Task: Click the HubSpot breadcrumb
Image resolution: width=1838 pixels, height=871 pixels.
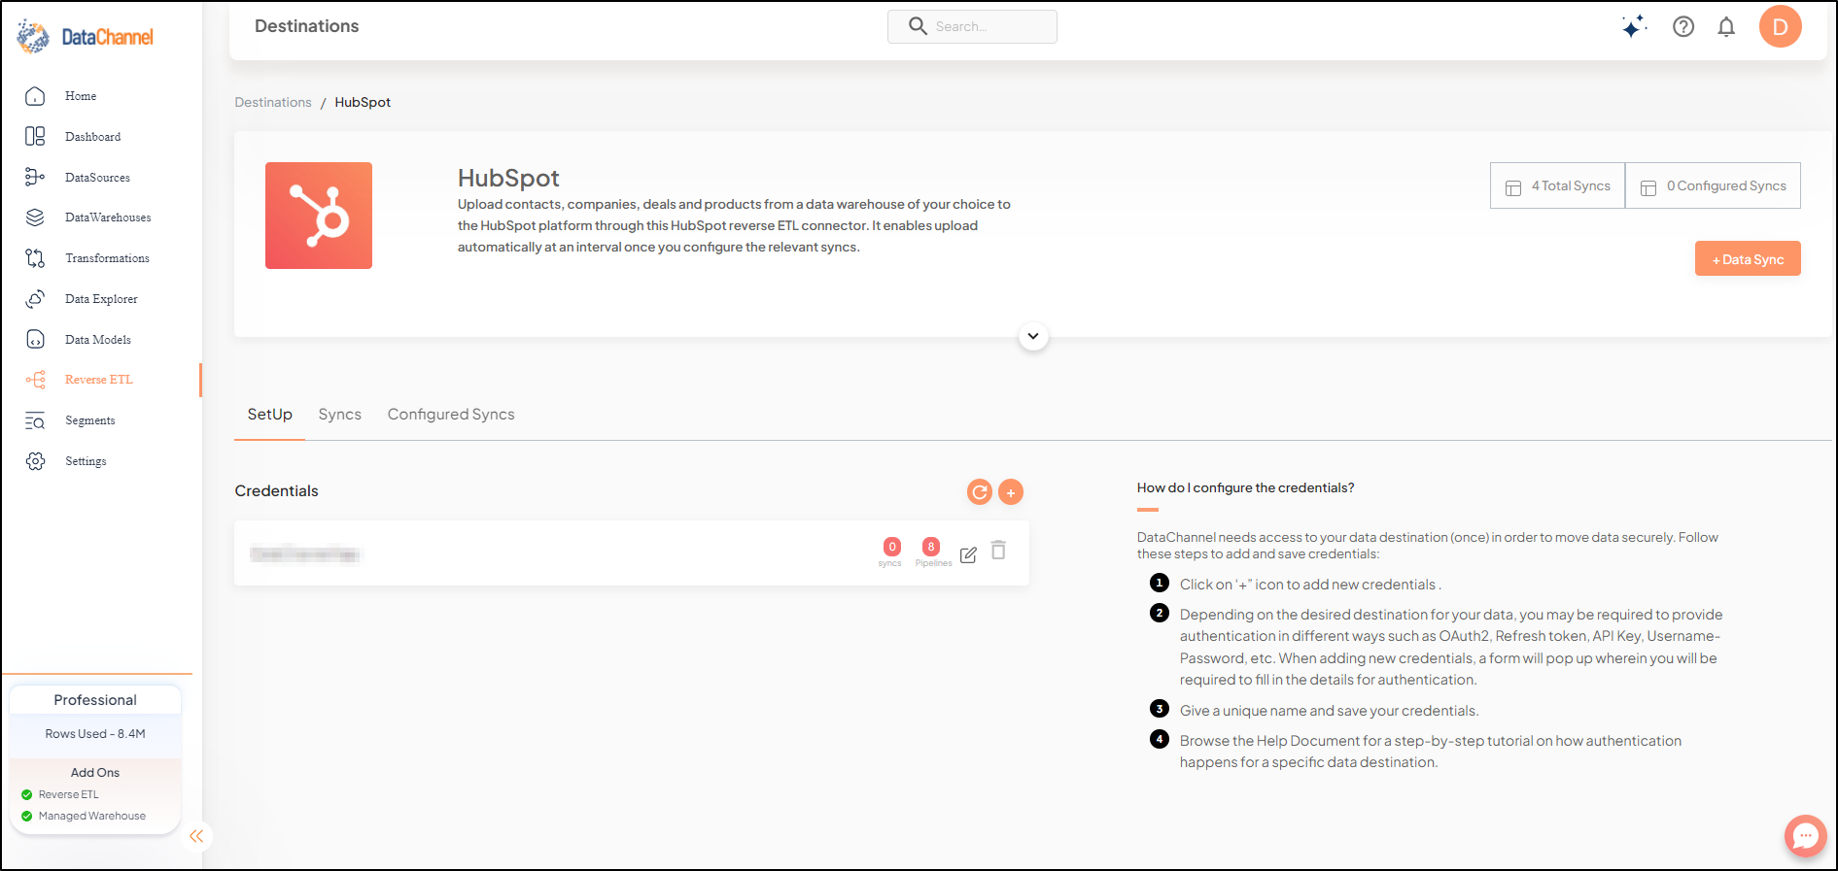Action: 363,102
